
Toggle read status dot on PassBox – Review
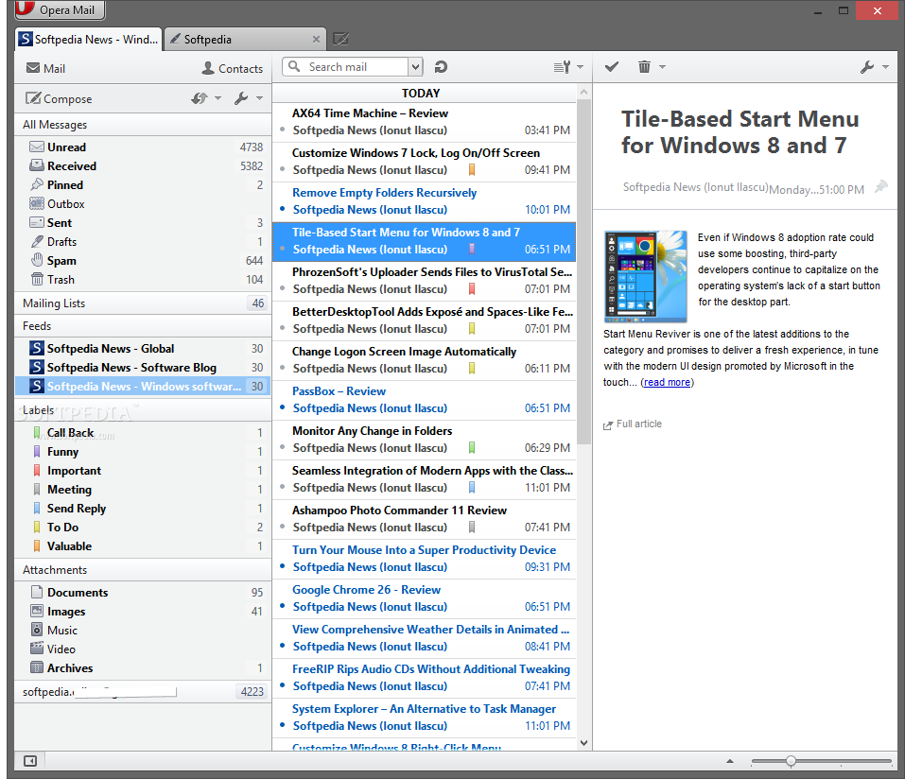(282, 407)
